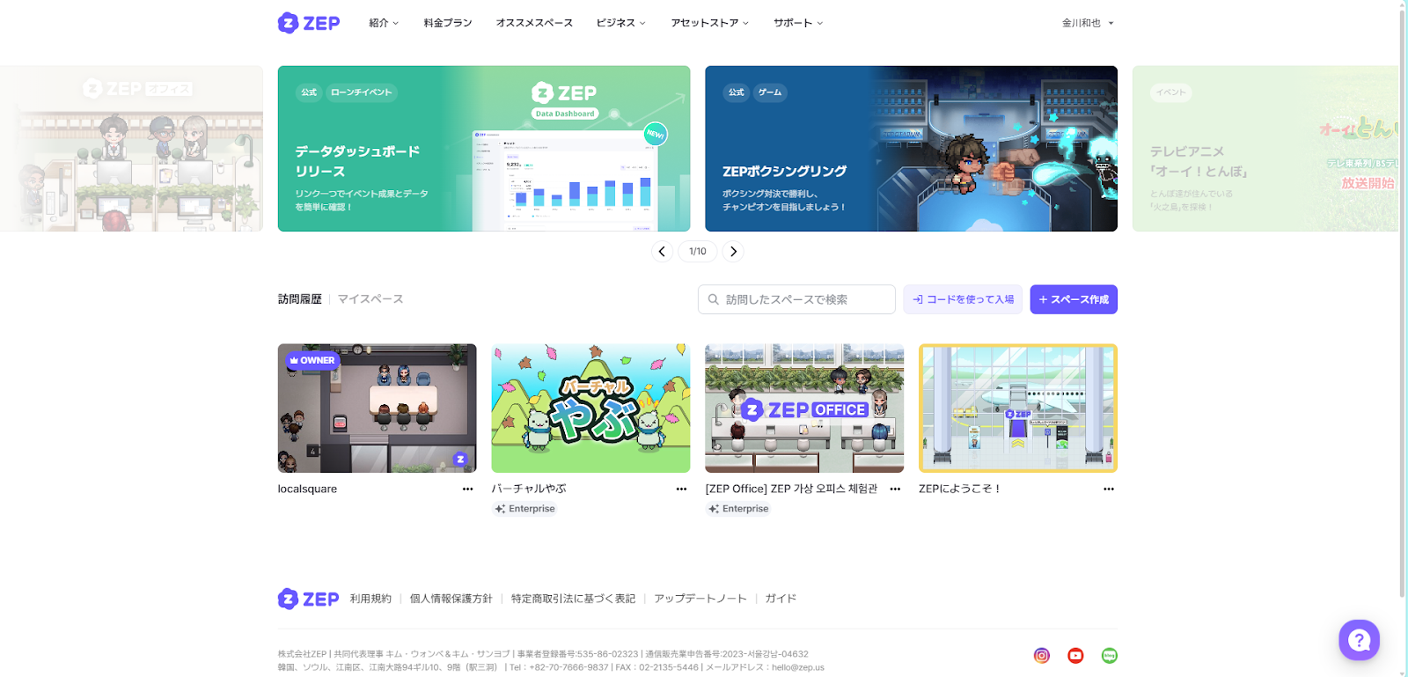Click the ローンチイベント tag on banner

[x=362, y=92]
